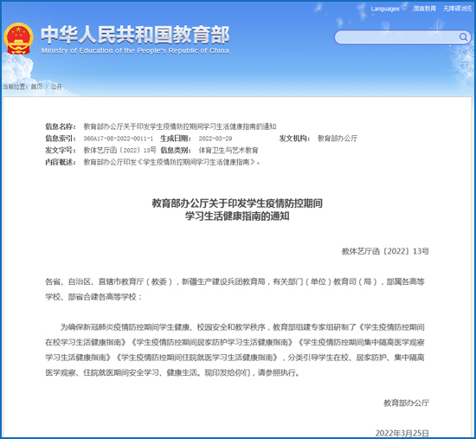Click document number 教体艺厅函〔2022〕13号 in info table
The width and height of the screenshot is (476, 439).
[x=119, y=150]
